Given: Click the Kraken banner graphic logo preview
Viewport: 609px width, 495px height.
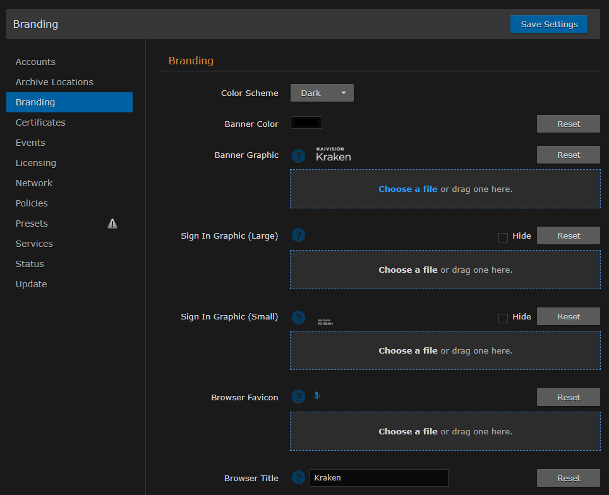Looking at the screenshot, I should pyautogui.click(x=333, y=155).
